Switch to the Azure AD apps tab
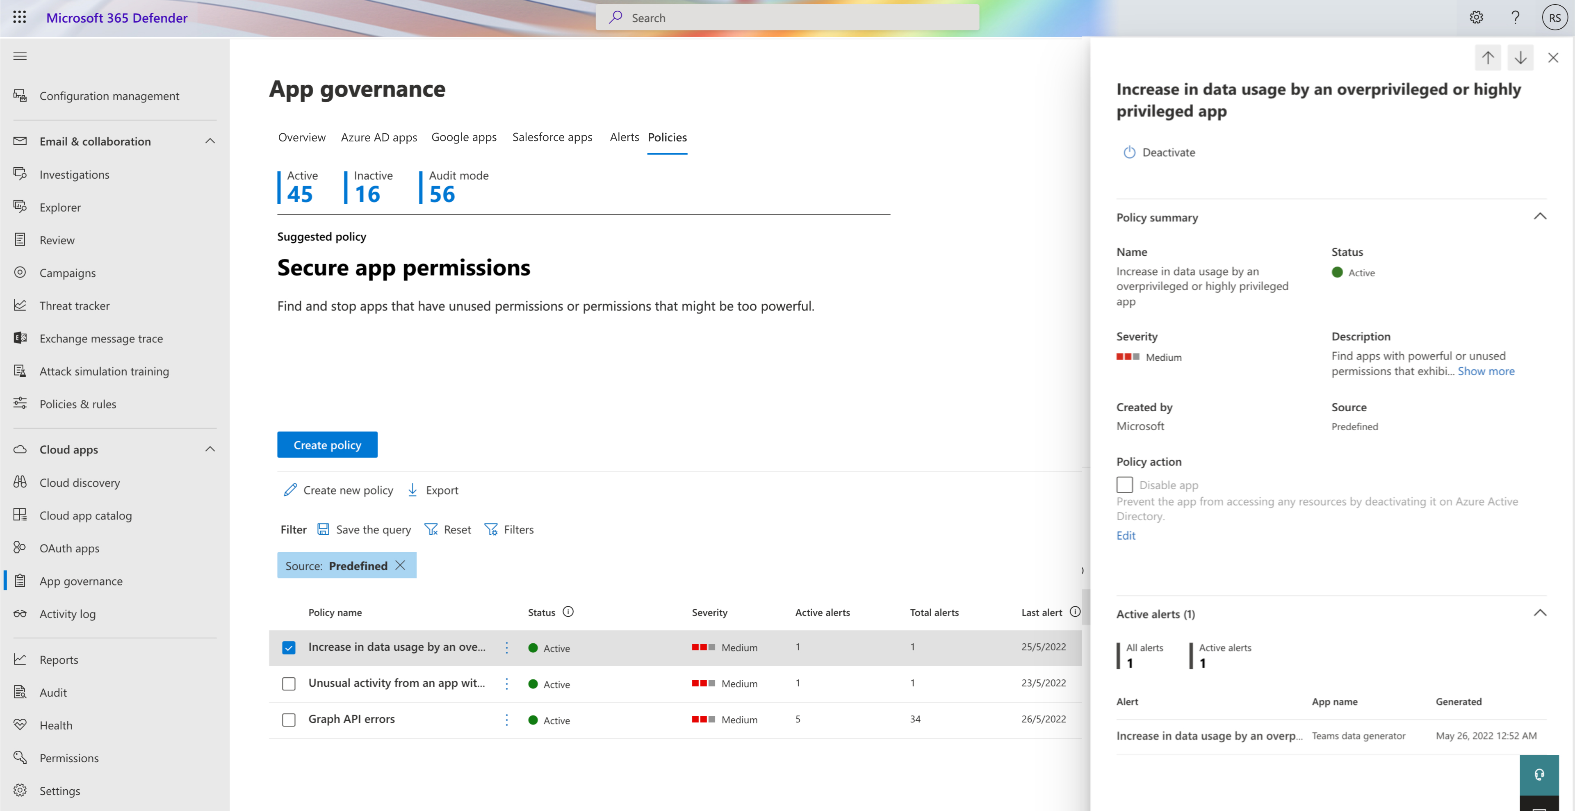 click(x=378, y=136)
